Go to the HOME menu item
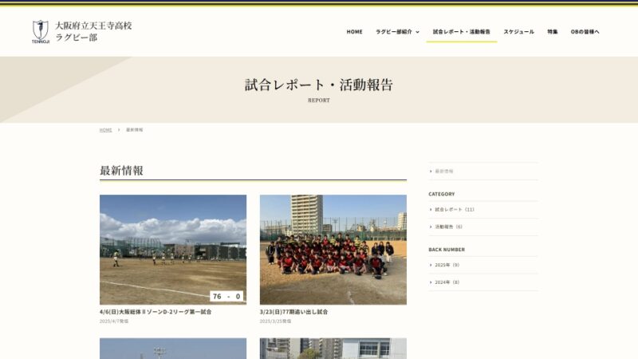638x359 pixels. [354, 32]
